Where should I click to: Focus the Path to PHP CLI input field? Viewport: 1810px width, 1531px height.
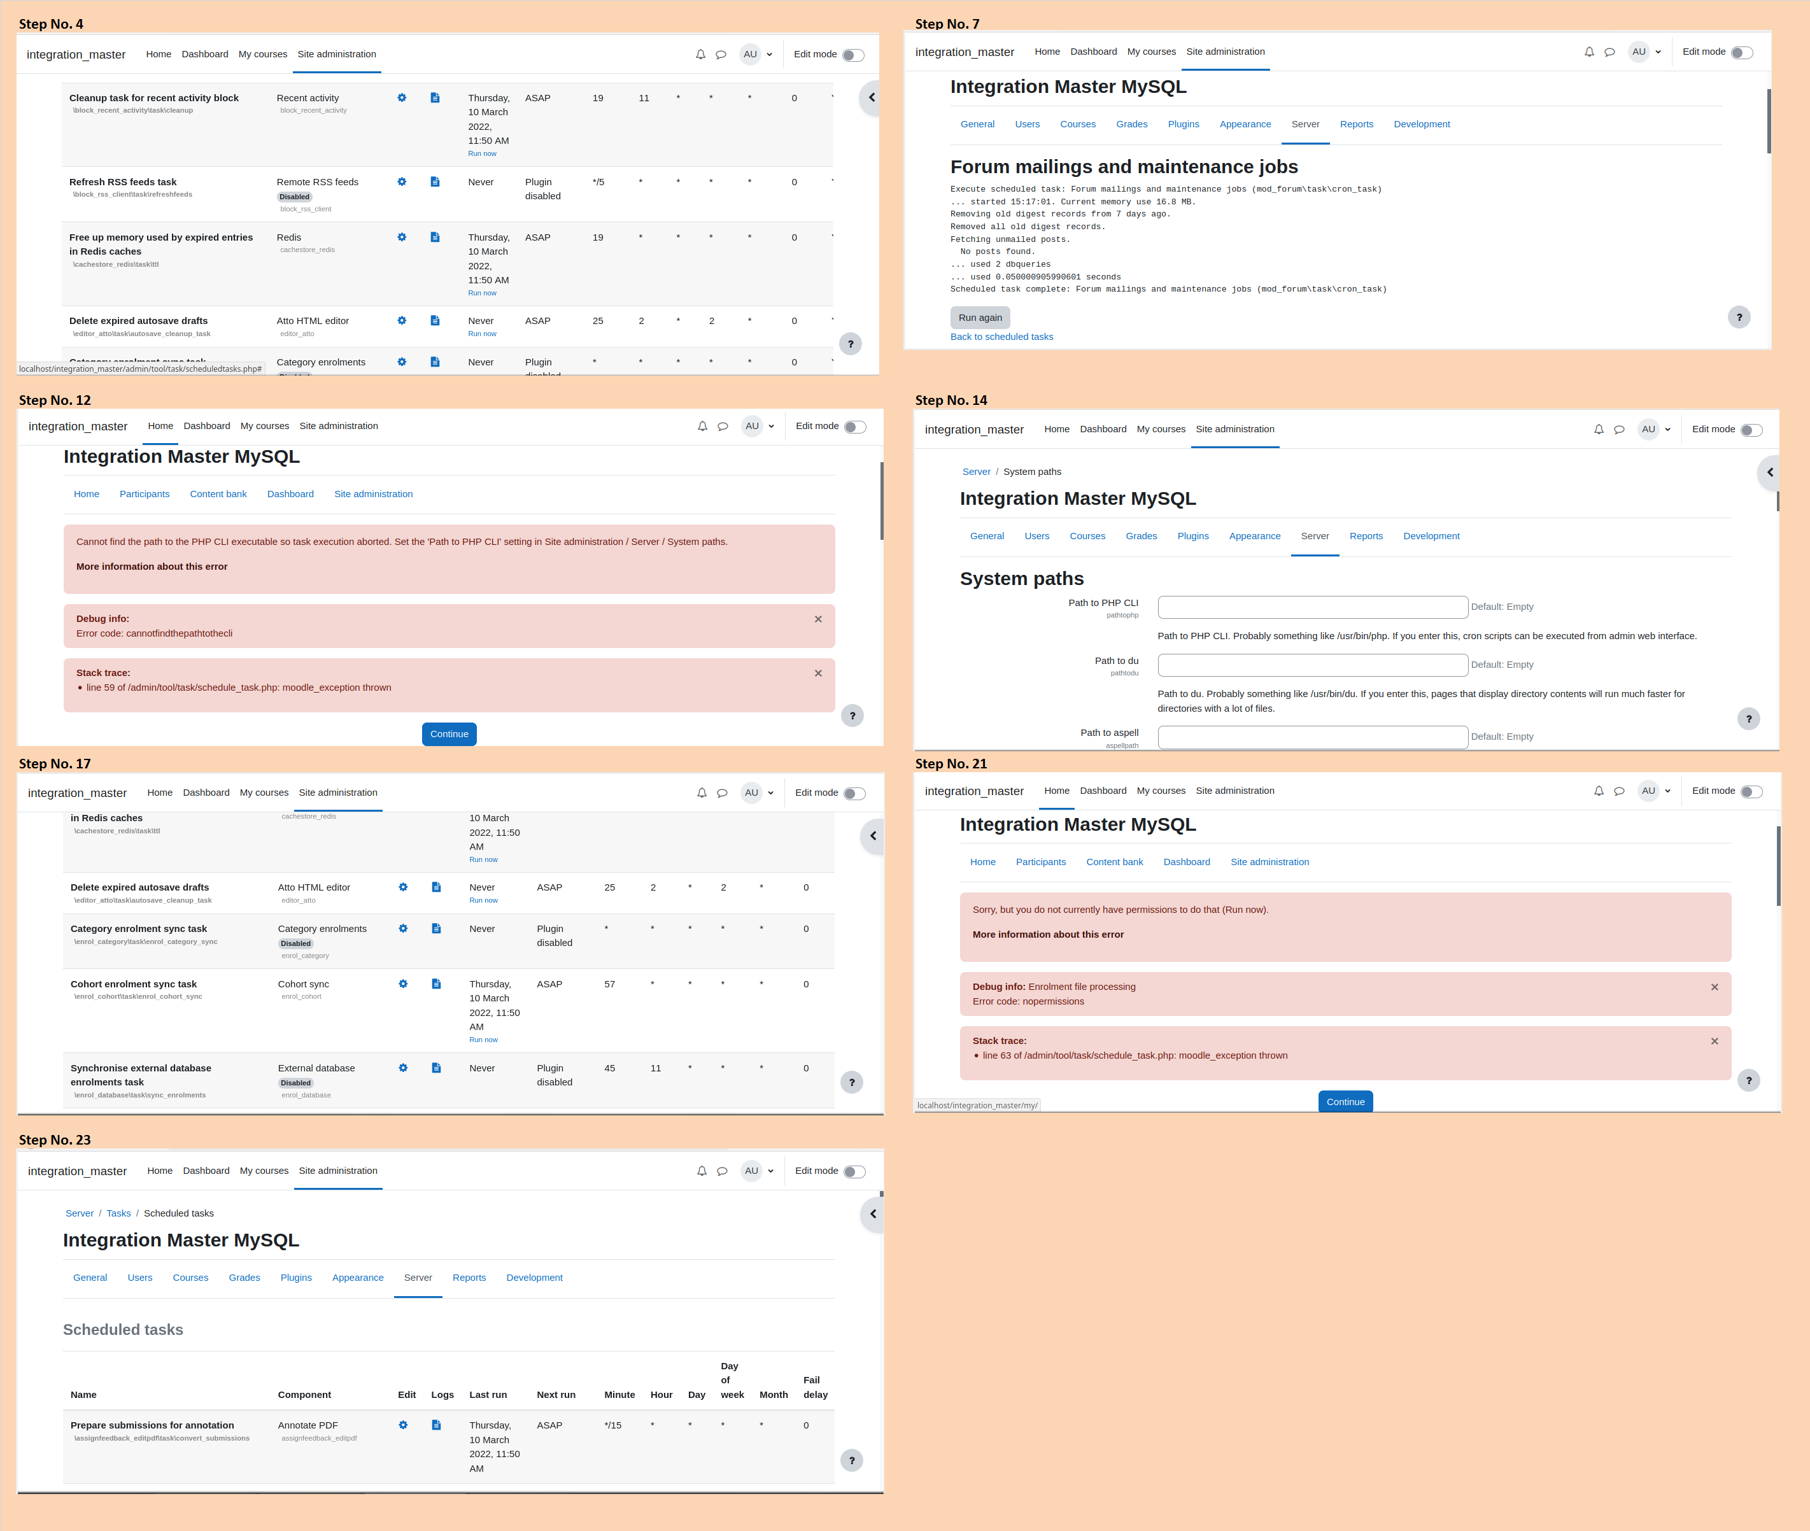[x=1313, y=607]
